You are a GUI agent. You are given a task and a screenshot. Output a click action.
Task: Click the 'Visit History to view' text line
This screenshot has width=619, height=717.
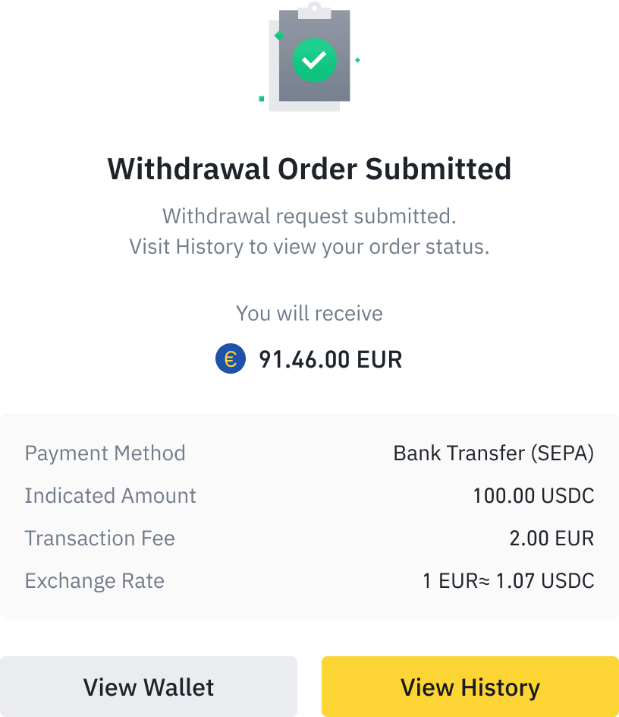309,247
